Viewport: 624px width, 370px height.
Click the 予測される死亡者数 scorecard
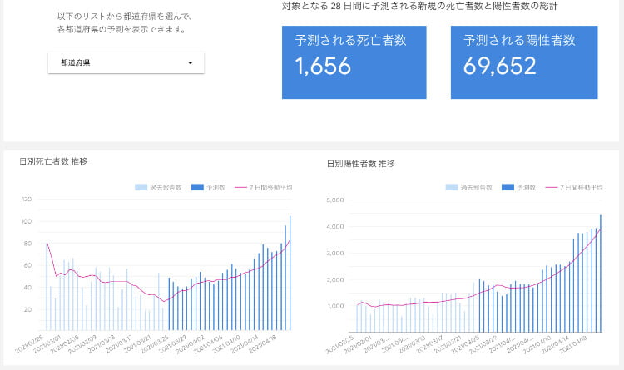pyautogui.click(x=354, y=62)
